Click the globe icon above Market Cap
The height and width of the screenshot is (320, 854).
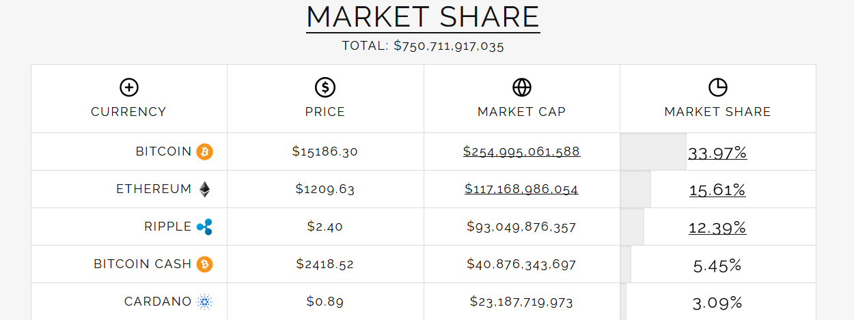522,87
